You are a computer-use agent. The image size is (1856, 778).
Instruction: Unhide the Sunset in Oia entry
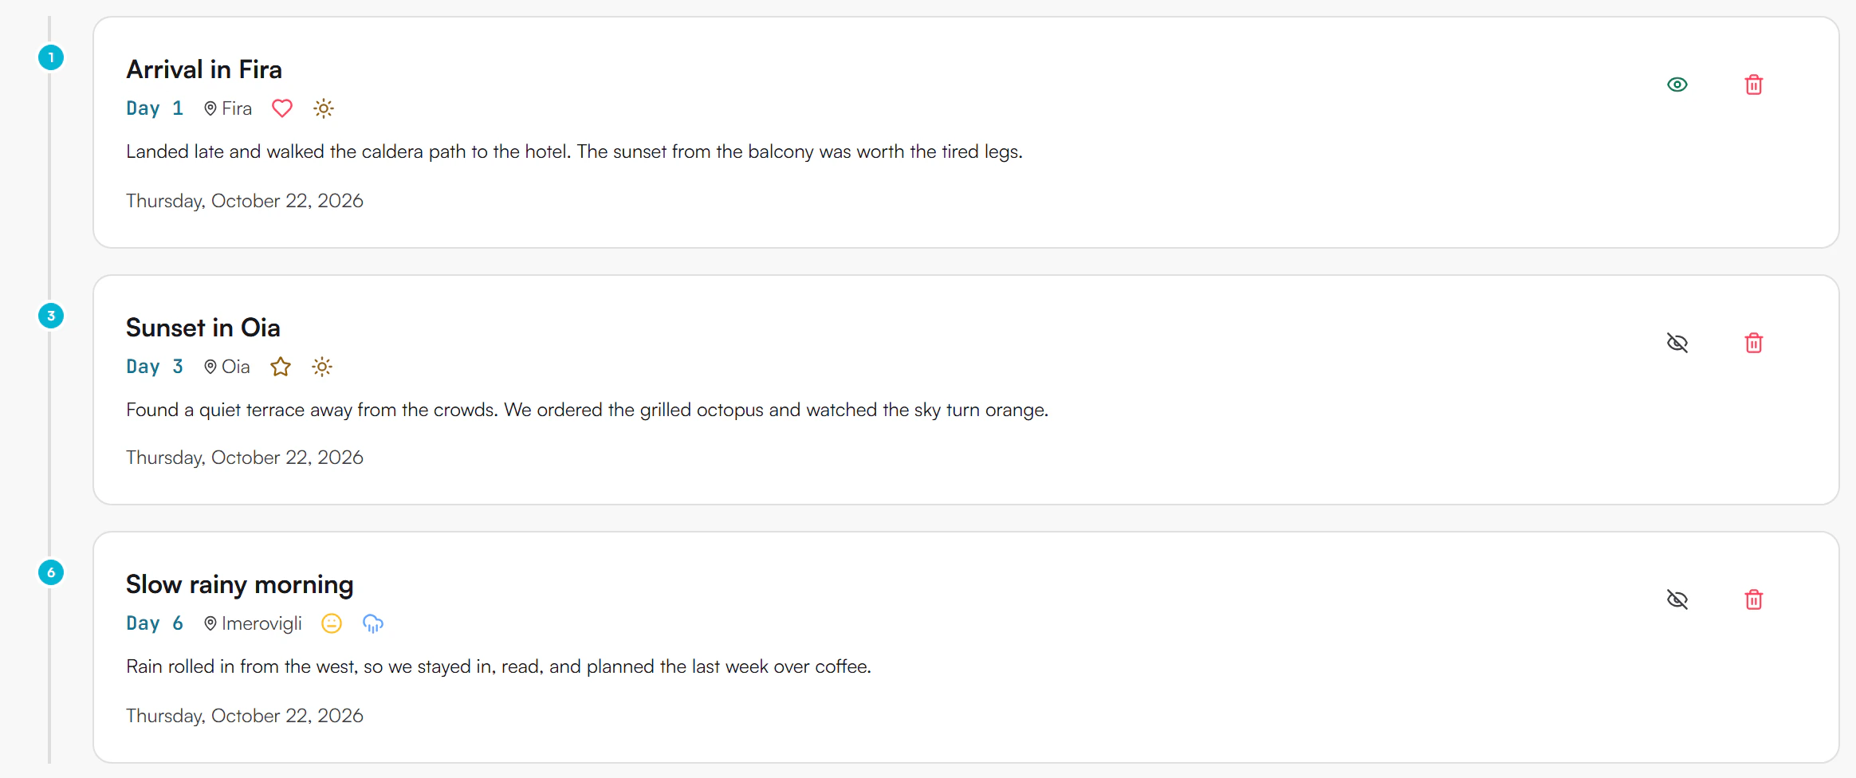(1677, 343)
